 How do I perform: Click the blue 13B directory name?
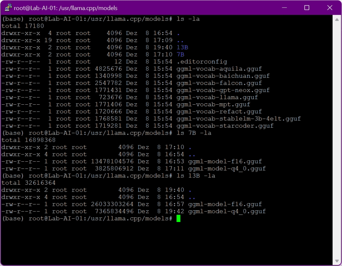coord(182,47)
